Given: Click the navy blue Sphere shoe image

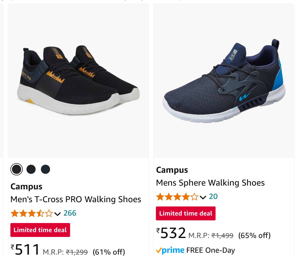Looking at the screenshot, I should pyautogui.click(x=224, y=80).
